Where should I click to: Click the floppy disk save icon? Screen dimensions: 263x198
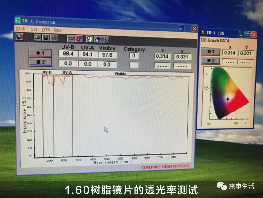click(46, 38)
